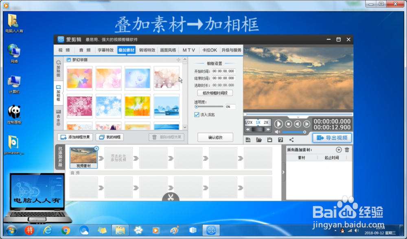The width and height of the screenshot is (407, 239).
Task: Click the back arrow in overlay list
Action: (x=339, y=150)
